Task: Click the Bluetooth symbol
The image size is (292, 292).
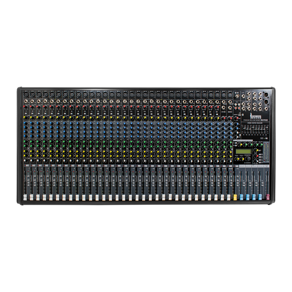Action: coord(243,115)
